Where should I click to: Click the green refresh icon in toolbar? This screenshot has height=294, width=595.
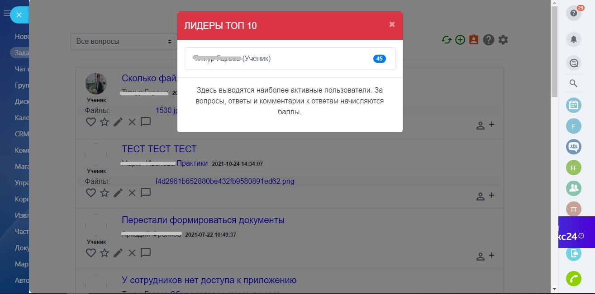(447, 40)
